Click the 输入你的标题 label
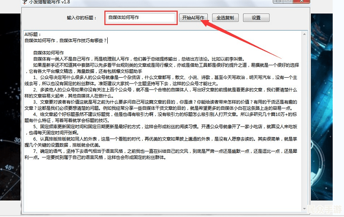Image resolution: width=344 pixels, height=217 pixels. click(x=82, y=18)
